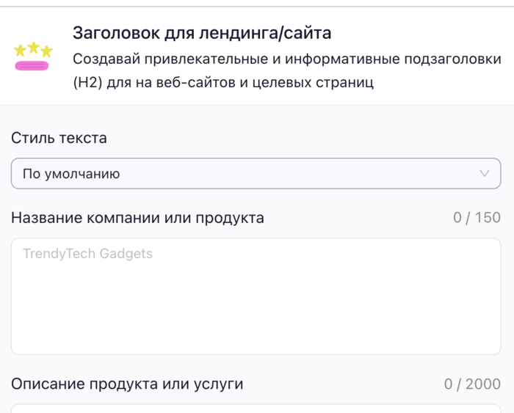This screenshot has height=413, width=514.
Task: Click the empty area inside company name box
Action: click(x=256, y=315)
